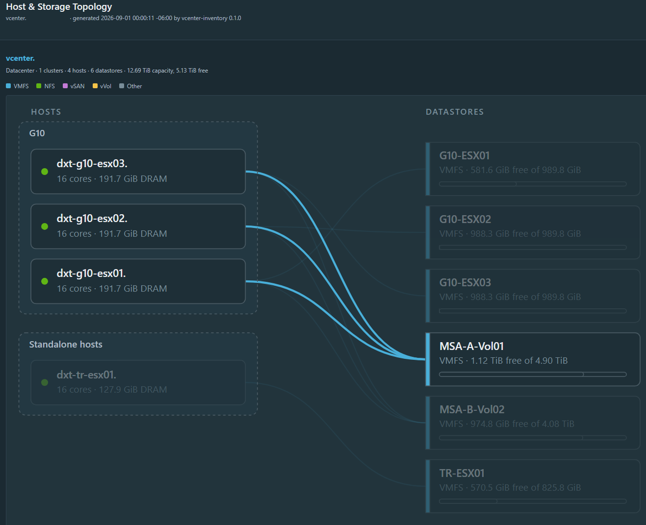
Task: Open the vcenter datacenter link
Action: click(20, 58)
